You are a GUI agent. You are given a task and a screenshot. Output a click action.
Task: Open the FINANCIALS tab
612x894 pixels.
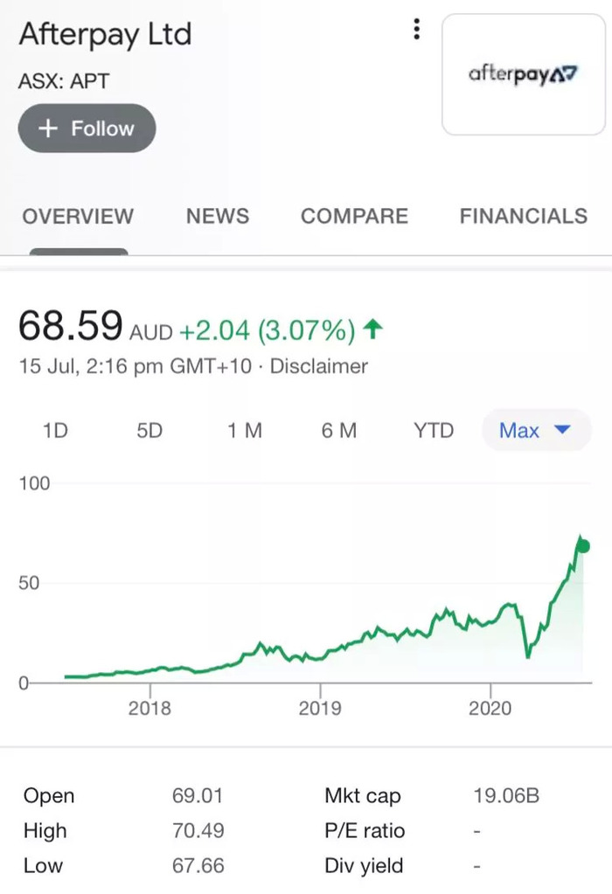(524, 216)
